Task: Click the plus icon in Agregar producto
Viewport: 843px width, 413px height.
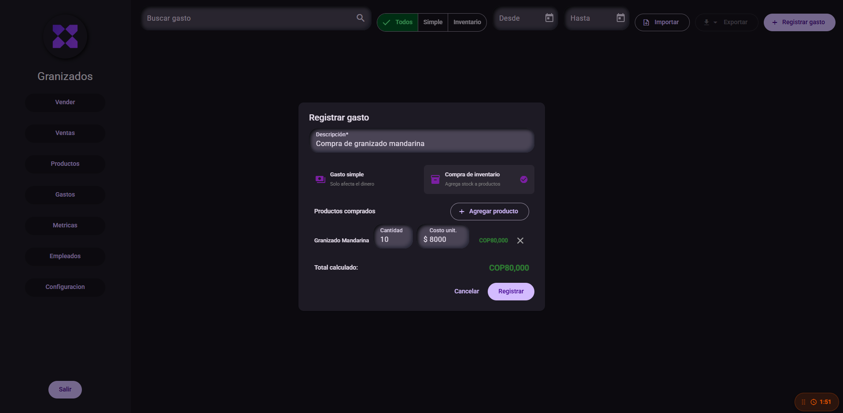Action: tap(462, 212)
